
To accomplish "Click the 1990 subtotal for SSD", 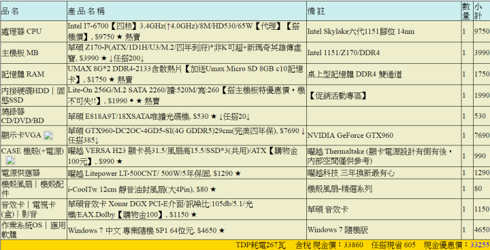I will pyautogui.click(x=482, y=95).
